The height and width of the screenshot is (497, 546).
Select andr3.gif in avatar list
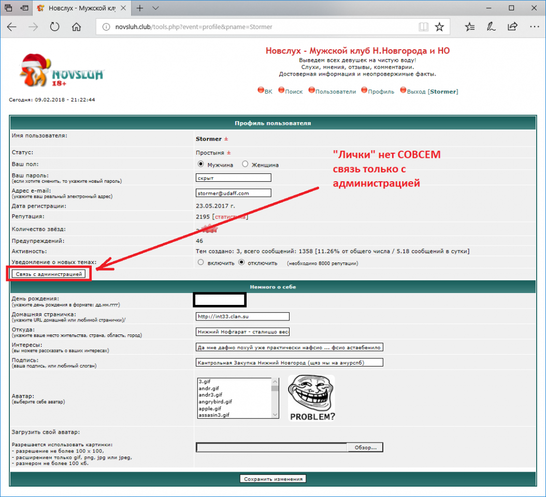210,394
